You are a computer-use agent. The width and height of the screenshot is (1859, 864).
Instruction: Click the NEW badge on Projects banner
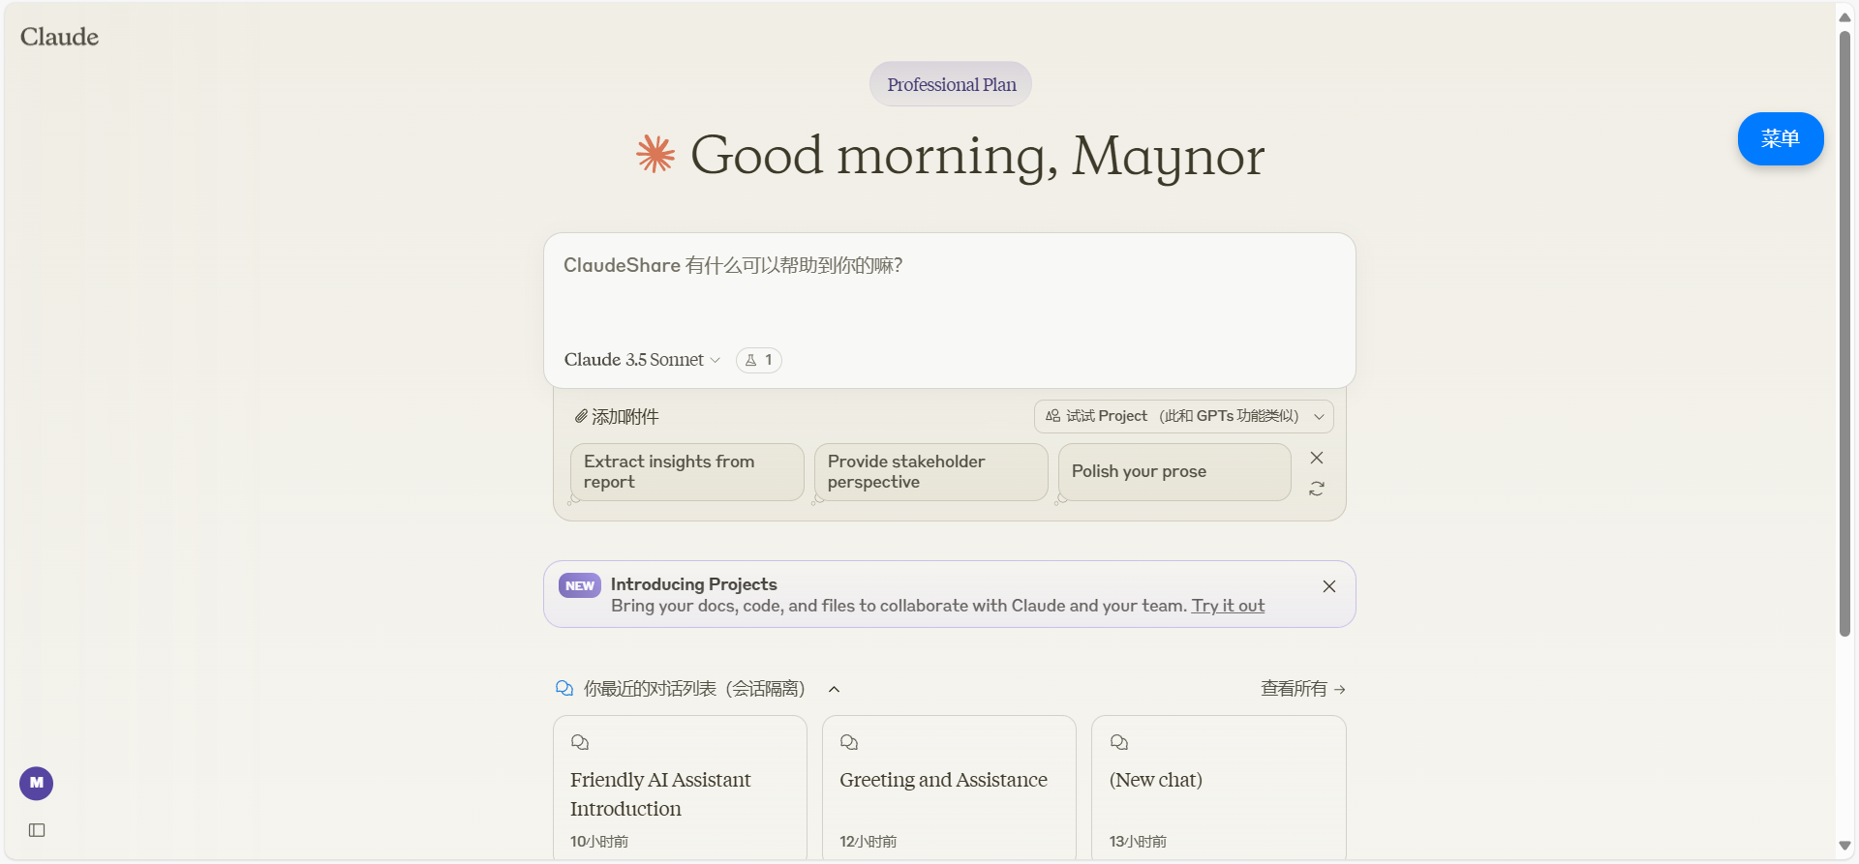580,585
